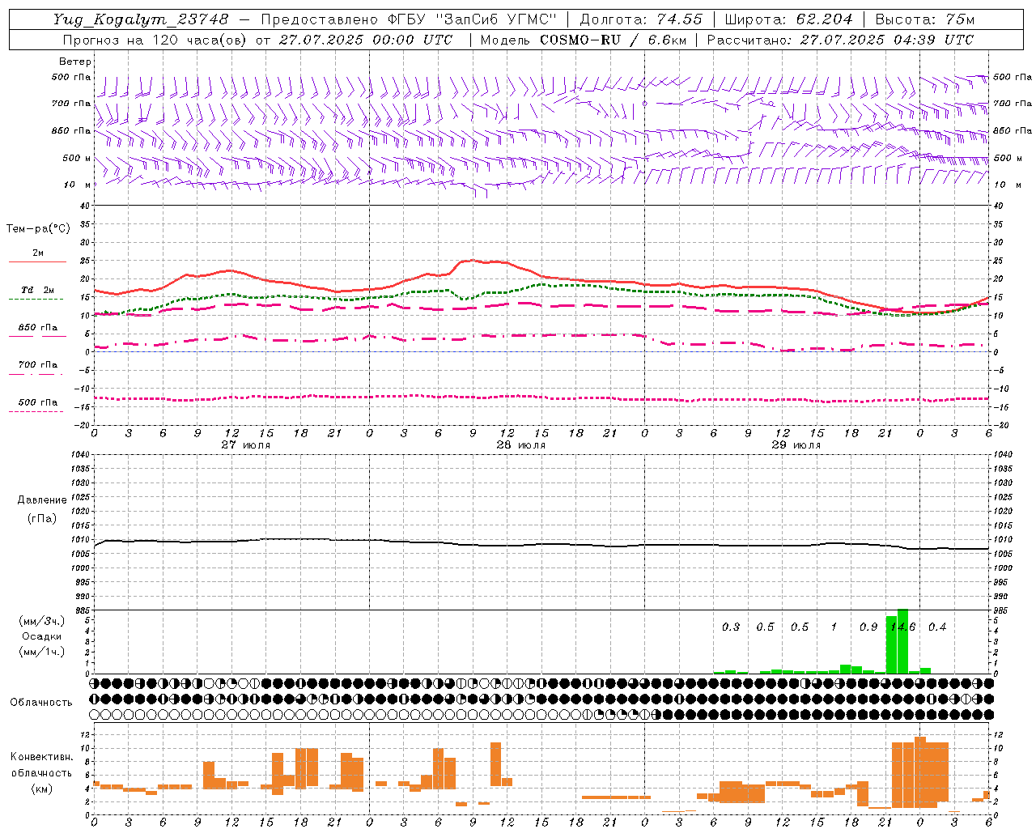Screen dimensions: 1036x829
Task: Click the '14.6' precipitation total value
Action: 902,627
